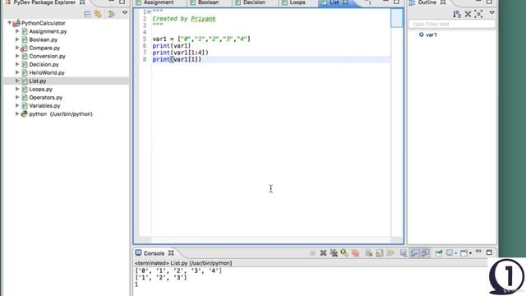The height and width of the screenshot is (296, 526).
Task: Focus the Outline 'type filter text' field
Action: click(452, 24)
